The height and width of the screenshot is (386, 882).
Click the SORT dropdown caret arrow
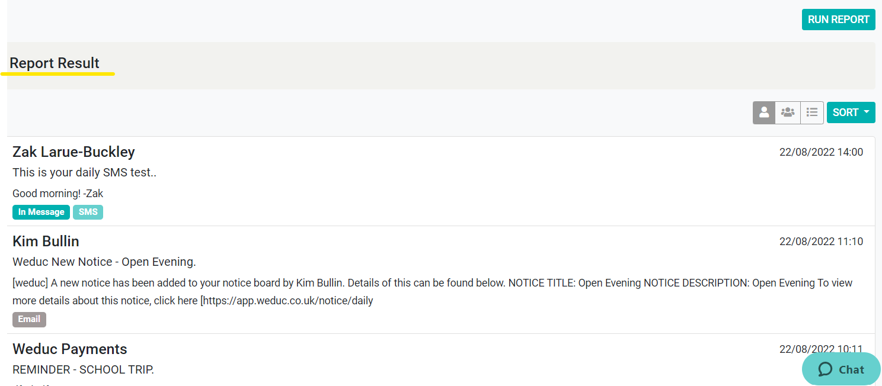867,112
